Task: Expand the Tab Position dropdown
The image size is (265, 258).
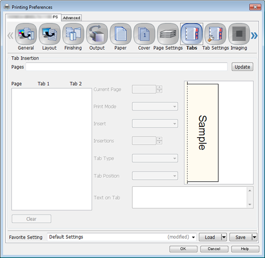Action: (155, 176)
